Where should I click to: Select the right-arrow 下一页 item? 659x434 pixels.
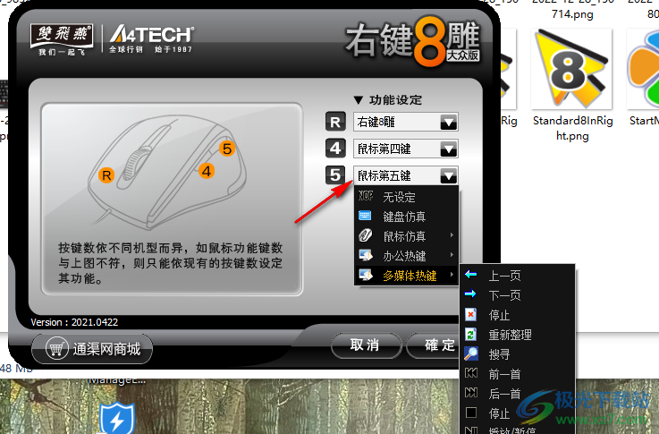(517, 294)
